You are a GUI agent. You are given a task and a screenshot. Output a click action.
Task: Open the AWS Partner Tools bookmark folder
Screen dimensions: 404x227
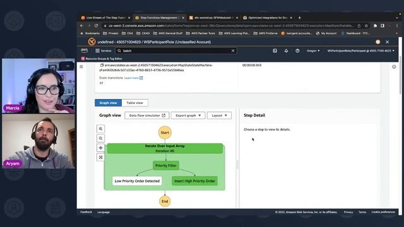coord(201,33)
